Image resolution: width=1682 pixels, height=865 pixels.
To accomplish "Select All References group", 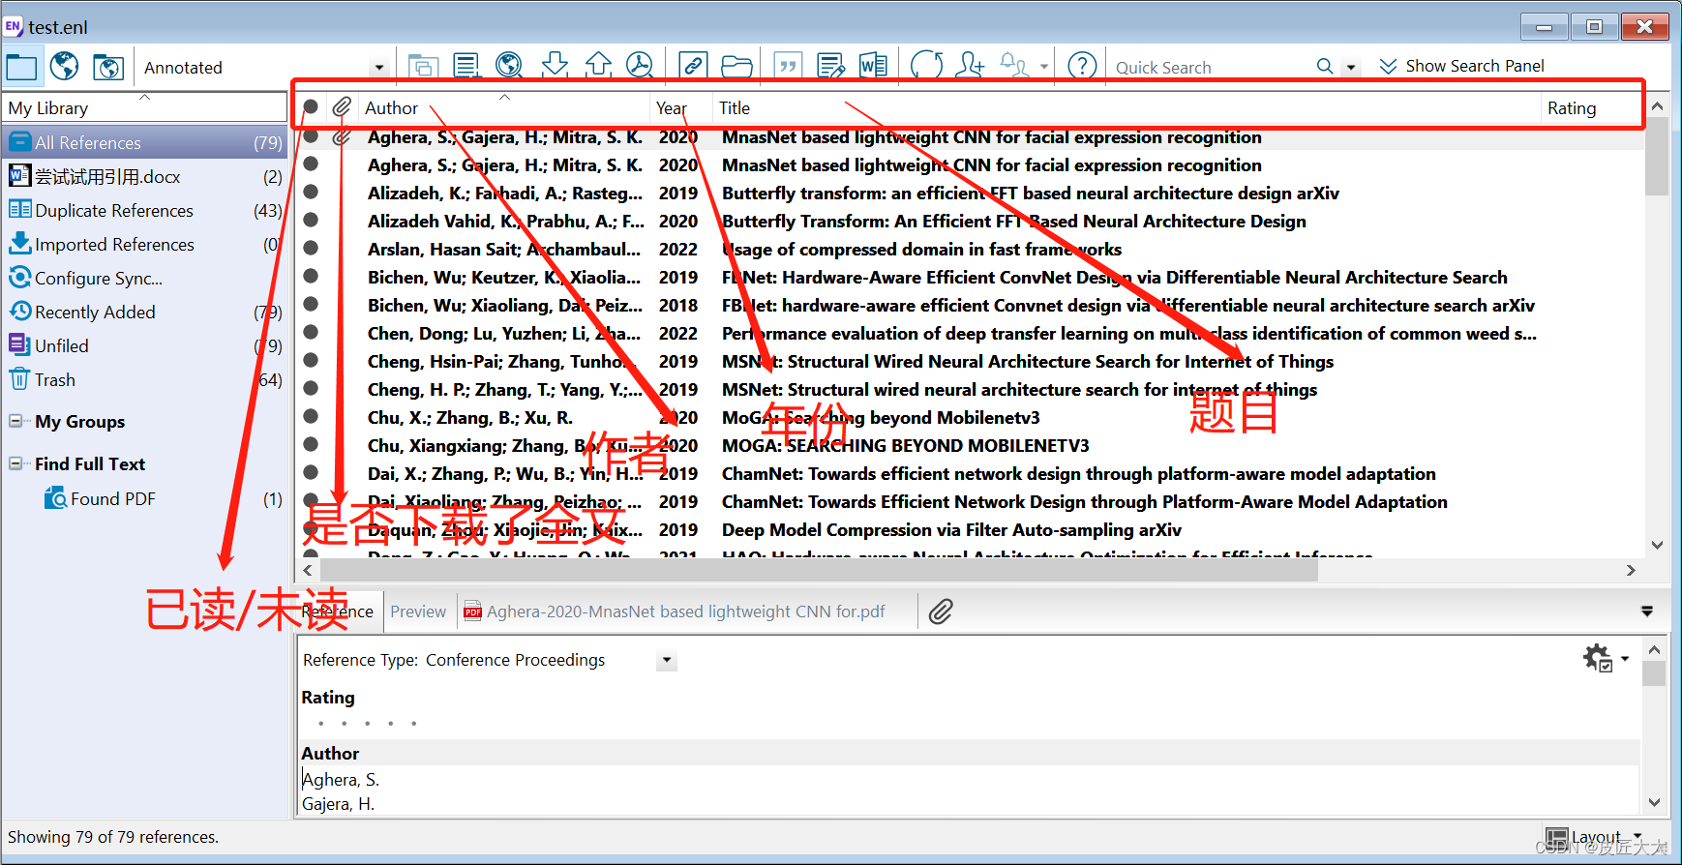I will (x=145, y=142).
